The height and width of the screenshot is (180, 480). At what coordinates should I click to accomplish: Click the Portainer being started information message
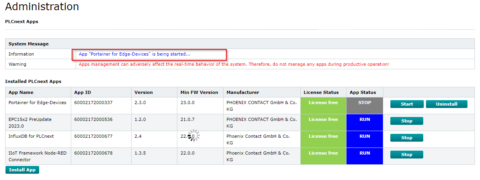click(134, 54)
